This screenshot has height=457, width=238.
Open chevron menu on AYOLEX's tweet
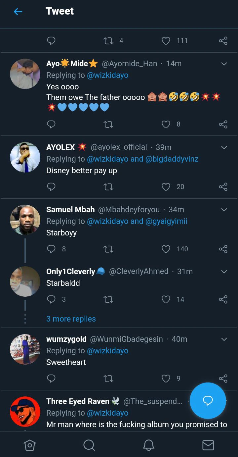[x=224, y=147]
